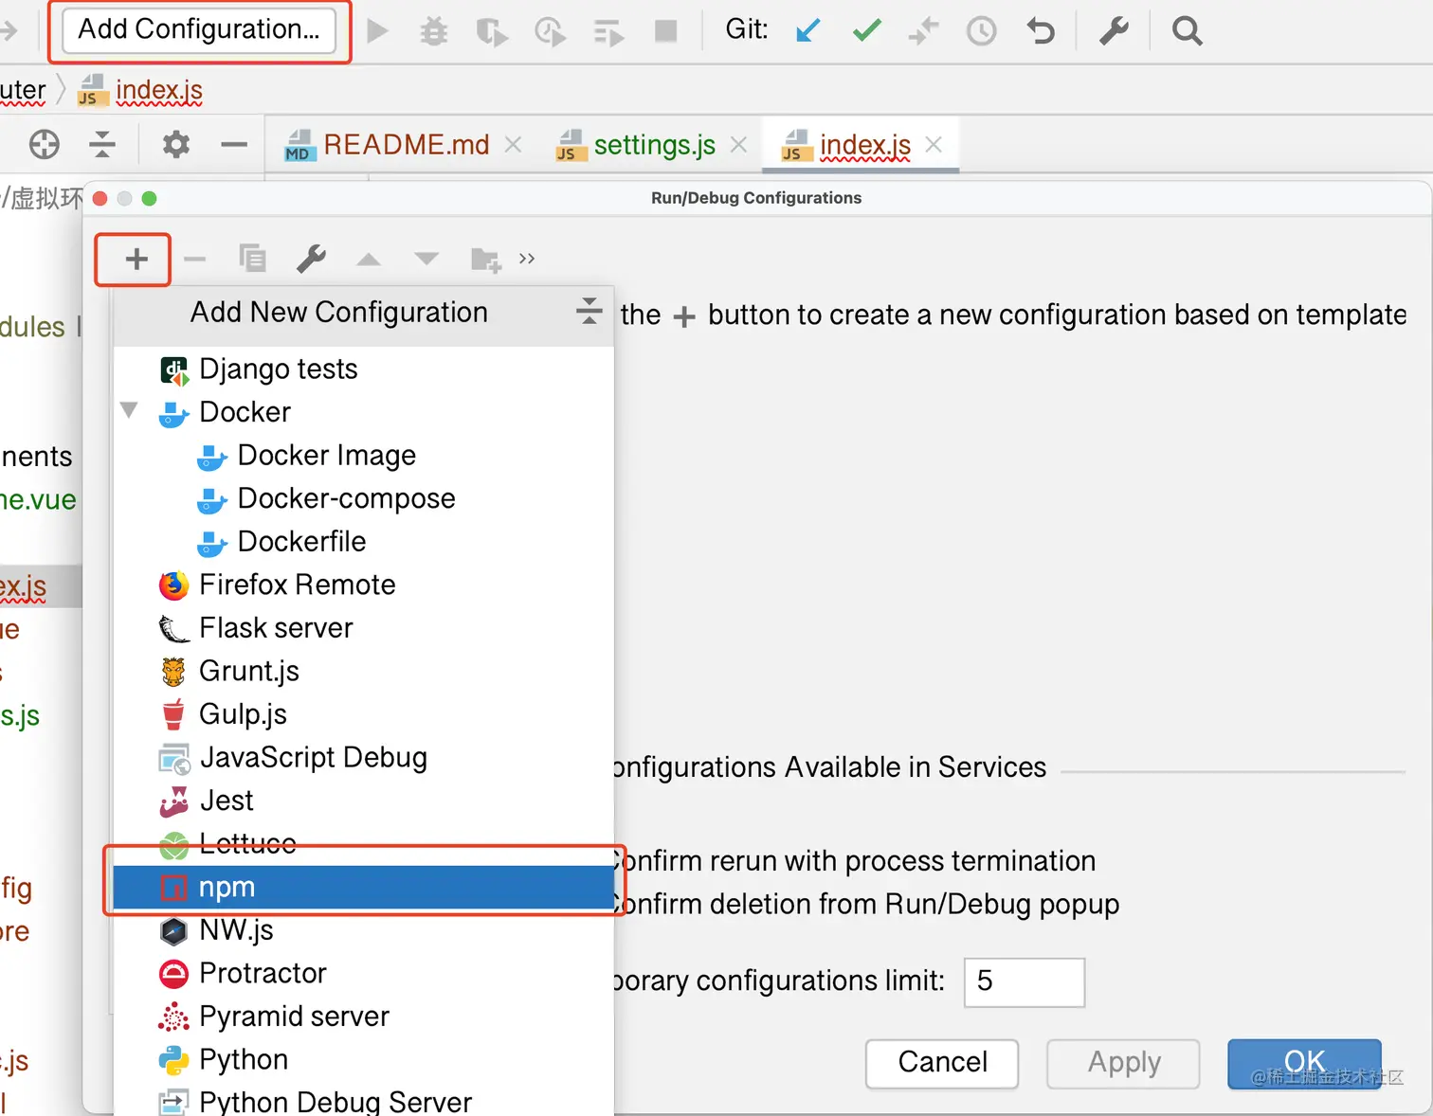This screenshot has width=1433, height=1116.
Task: Choose Django tests configuration type
Action: tap(364, 369)
